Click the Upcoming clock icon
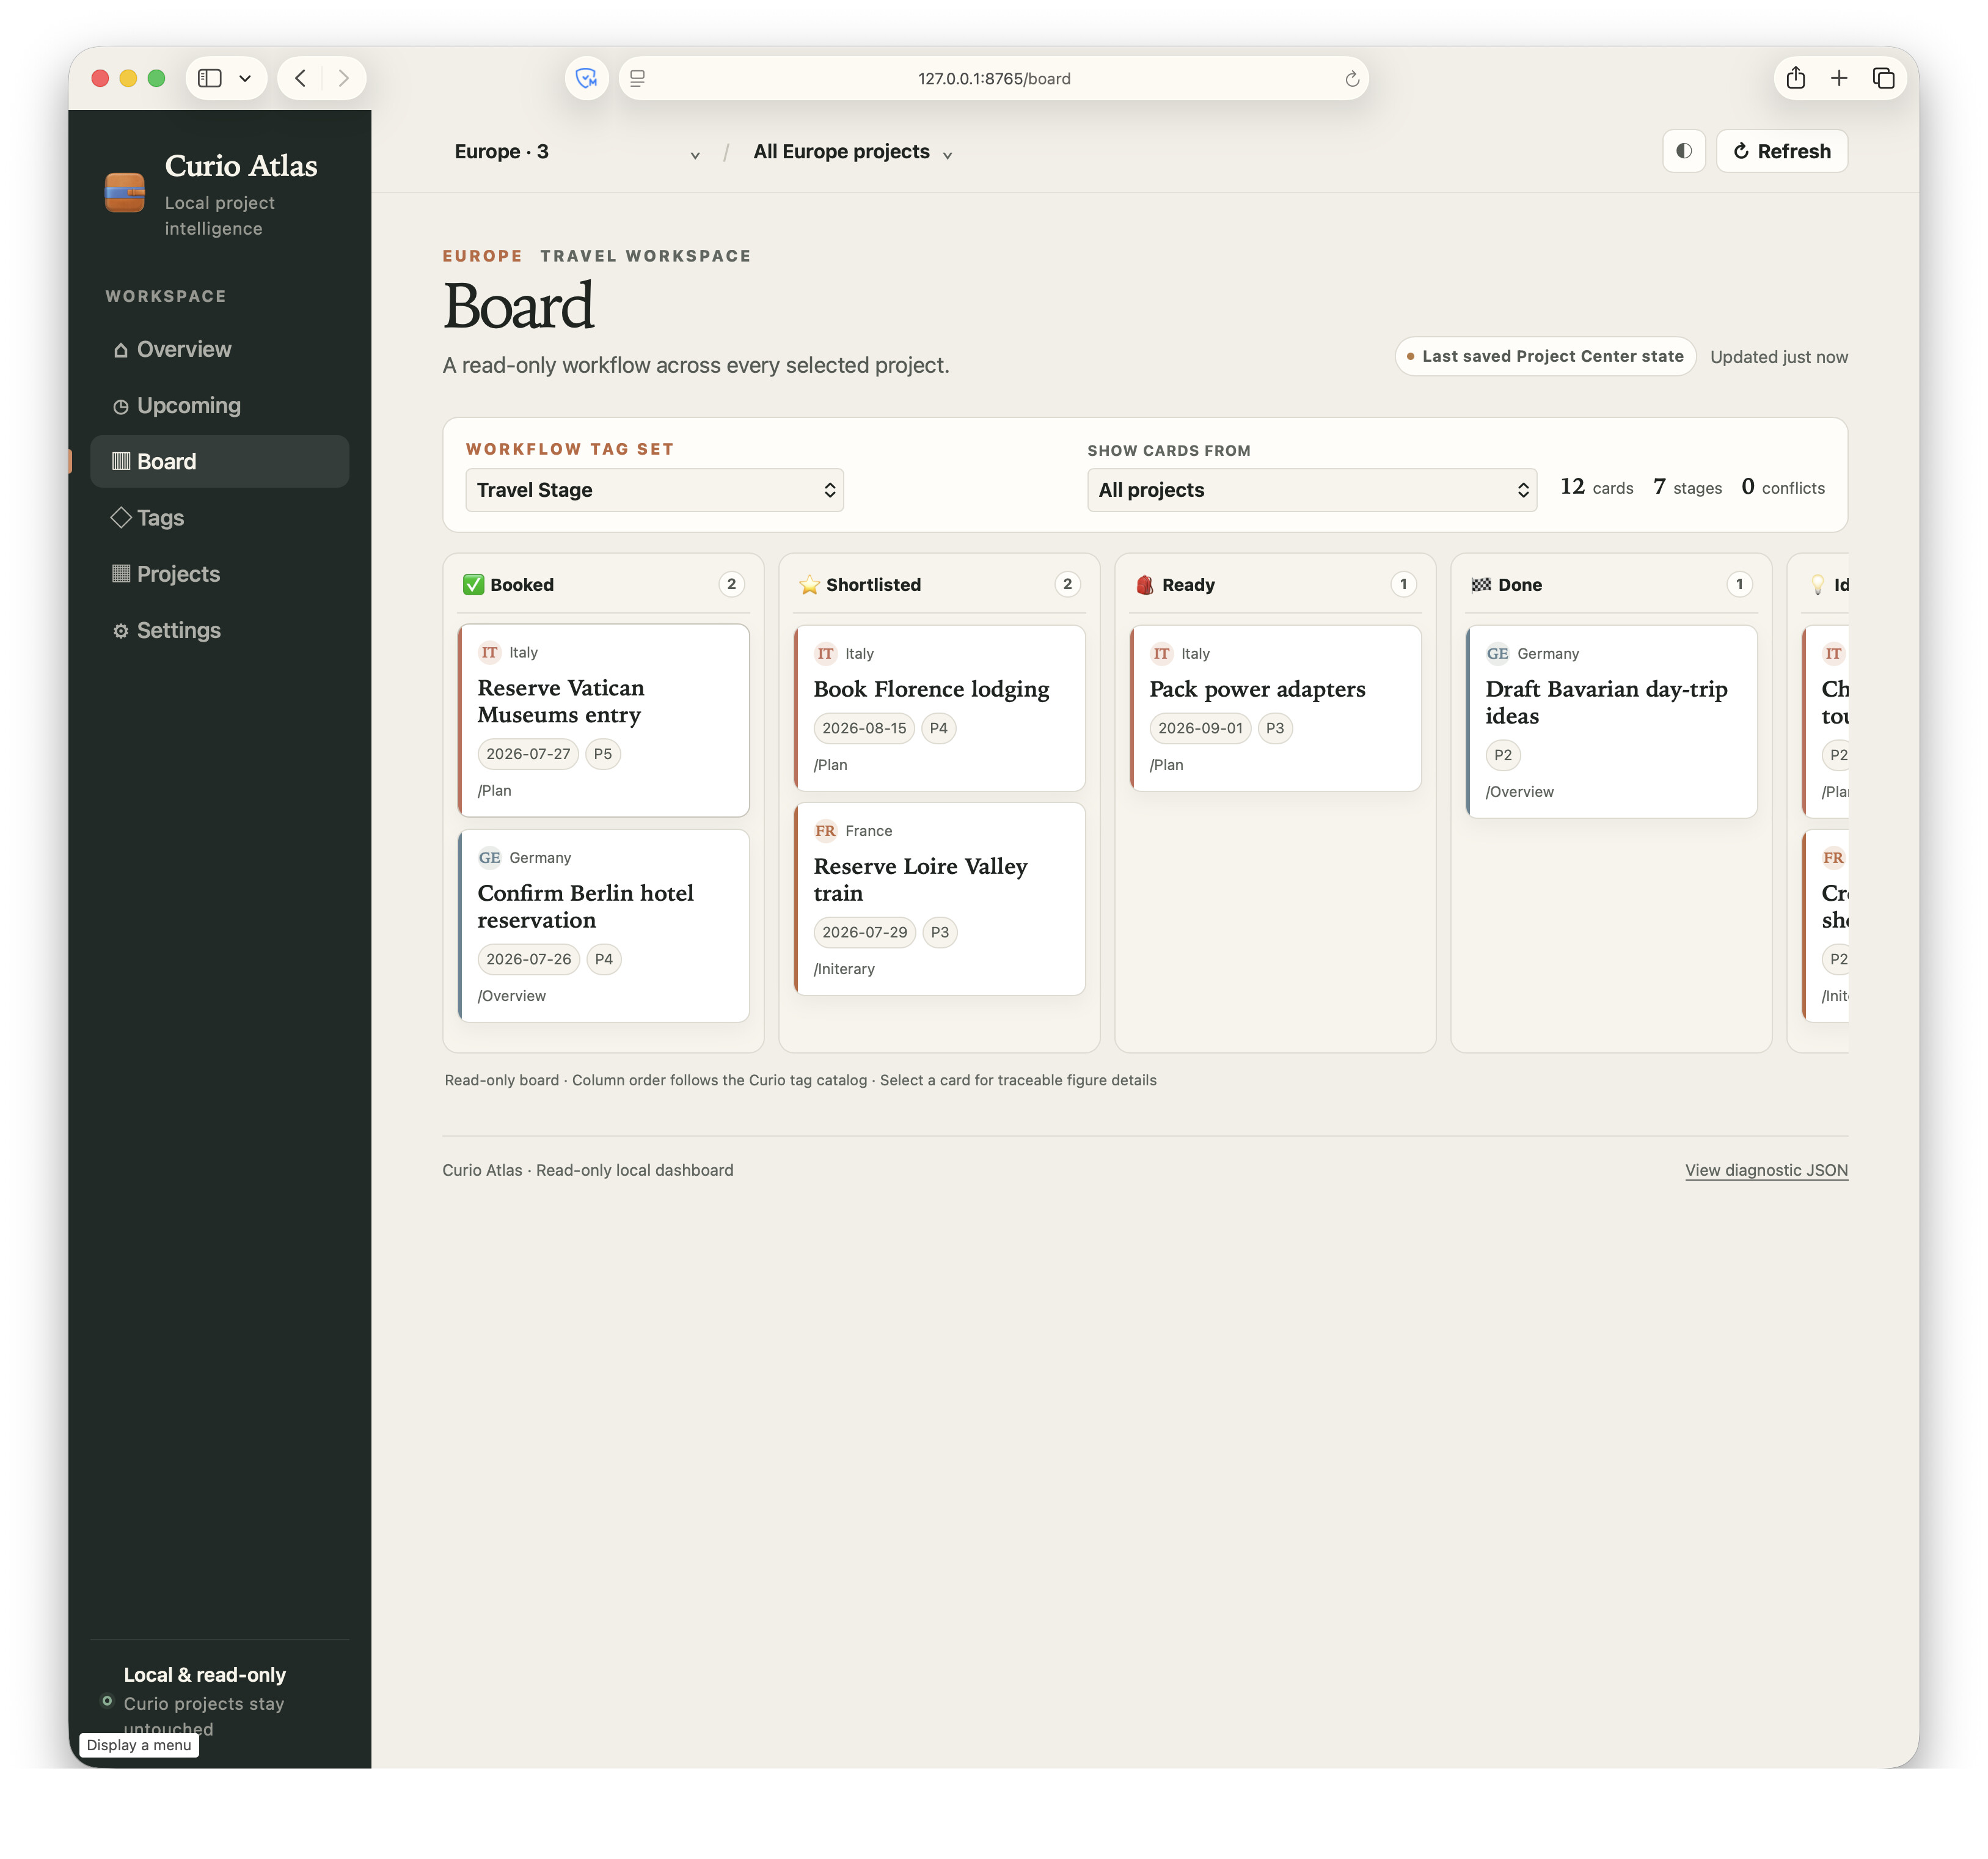Image resolution: width=1988 pixels, height=1859 pixels. 121,406
